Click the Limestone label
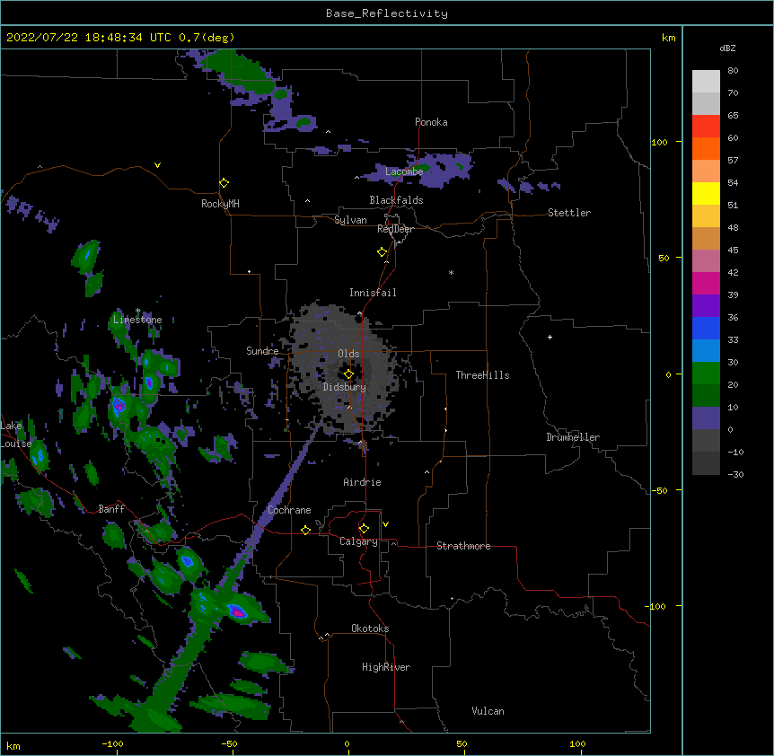The image size is (774, 756). pos(137,320)
